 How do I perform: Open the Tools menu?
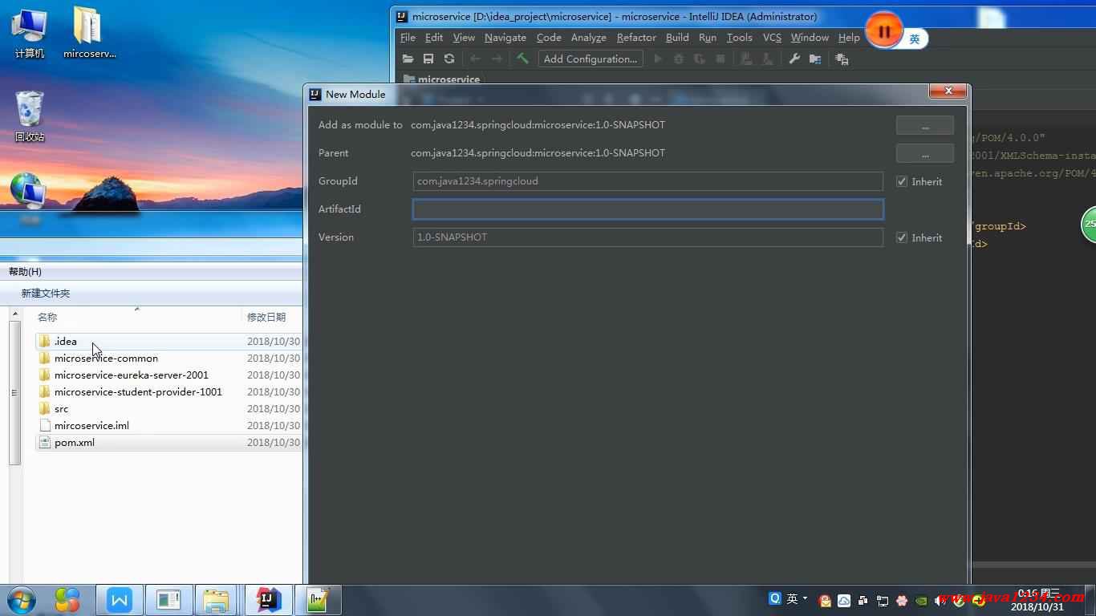click(739, 38)
